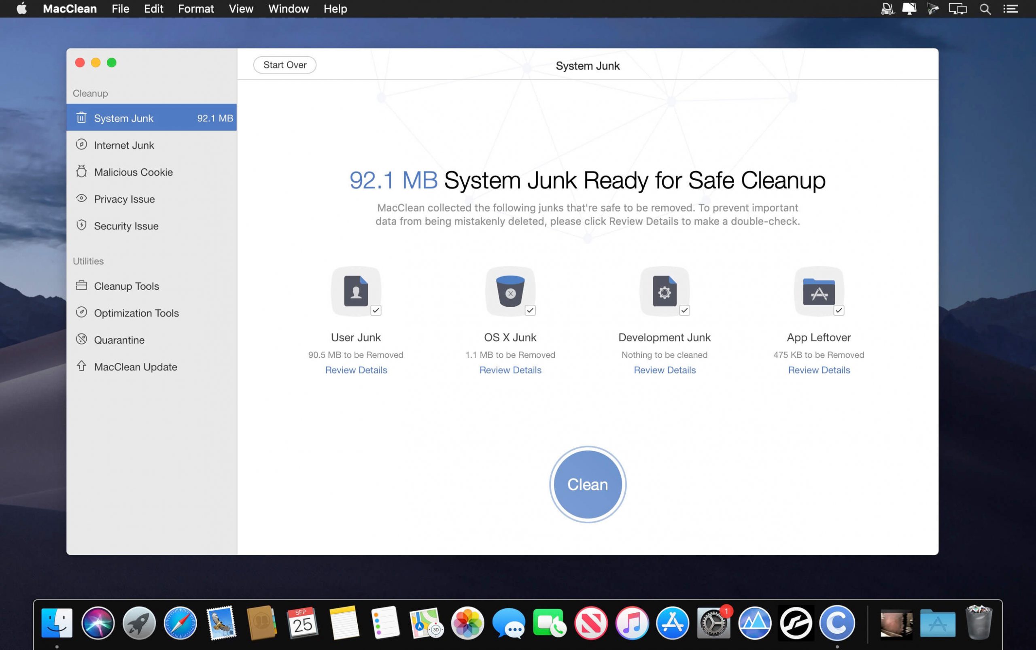This screenshot has height=650, width=1036.
Task: Click the Malicious Cookie bug icon
Action: [81, 172]
